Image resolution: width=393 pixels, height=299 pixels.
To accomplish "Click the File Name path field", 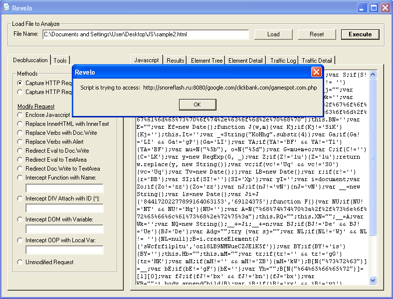I will tap(145, 34).
